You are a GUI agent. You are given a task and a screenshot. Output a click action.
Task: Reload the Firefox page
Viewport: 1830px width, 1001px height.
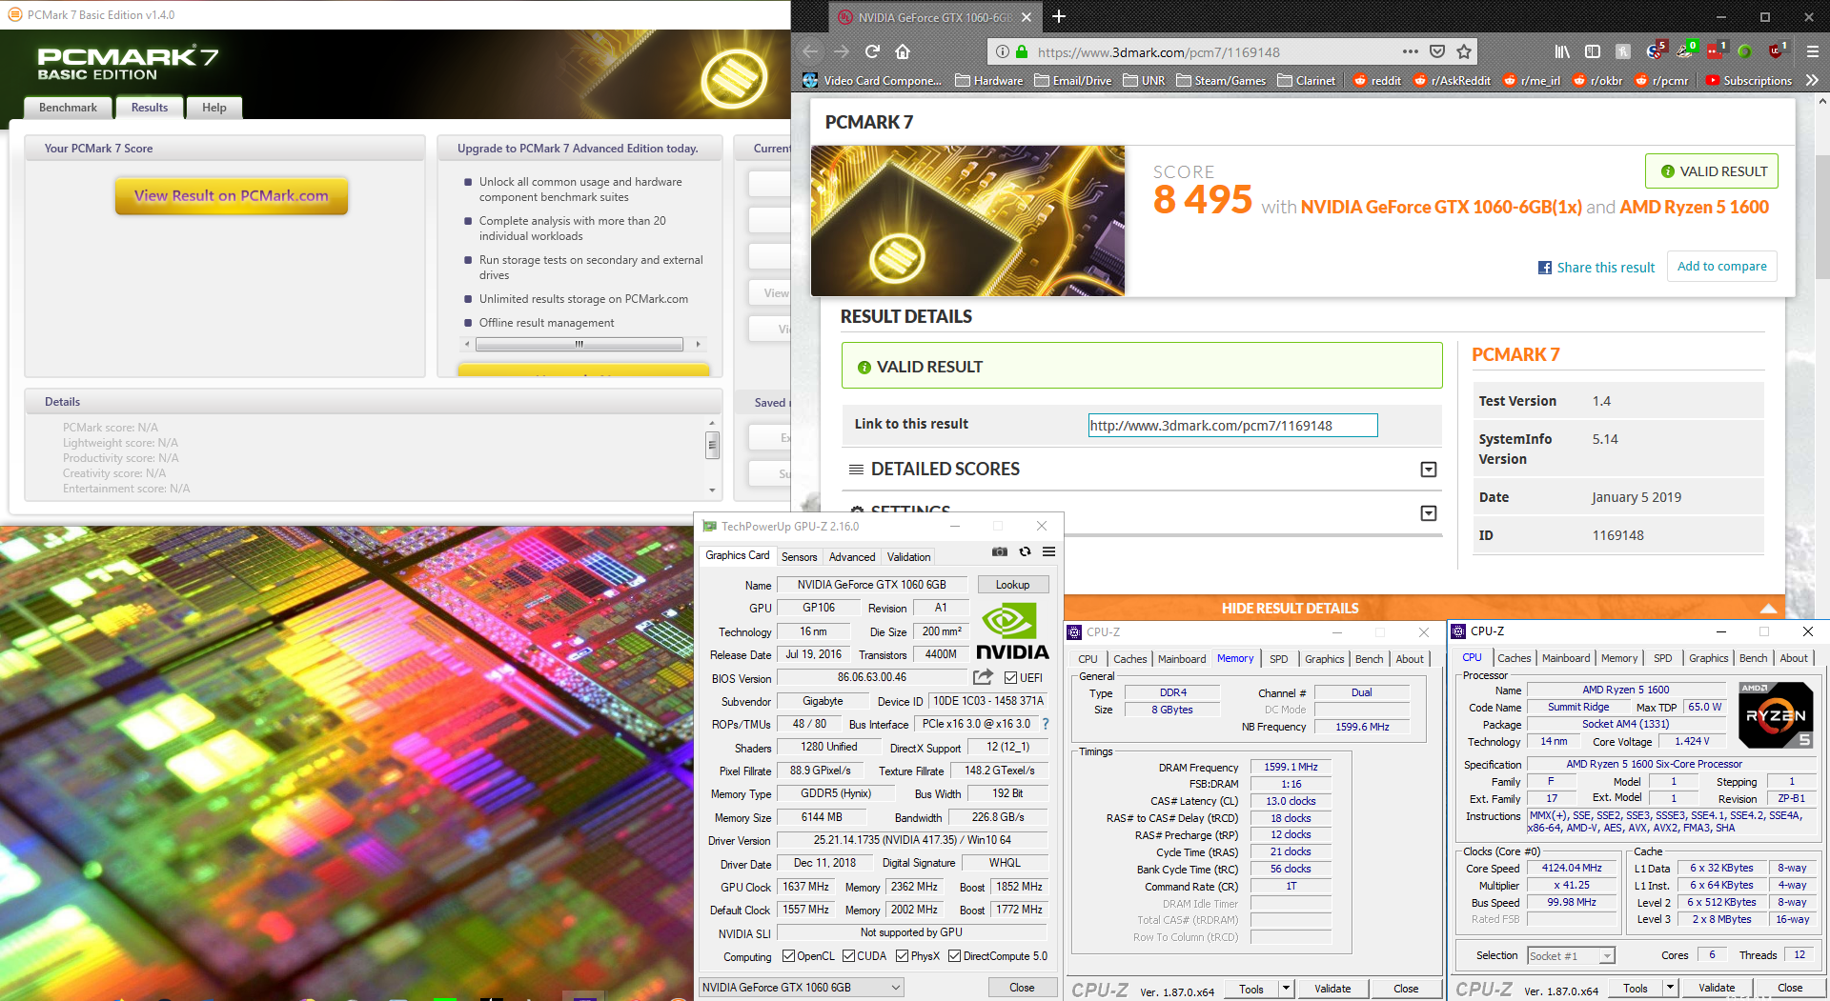(872, 51)
